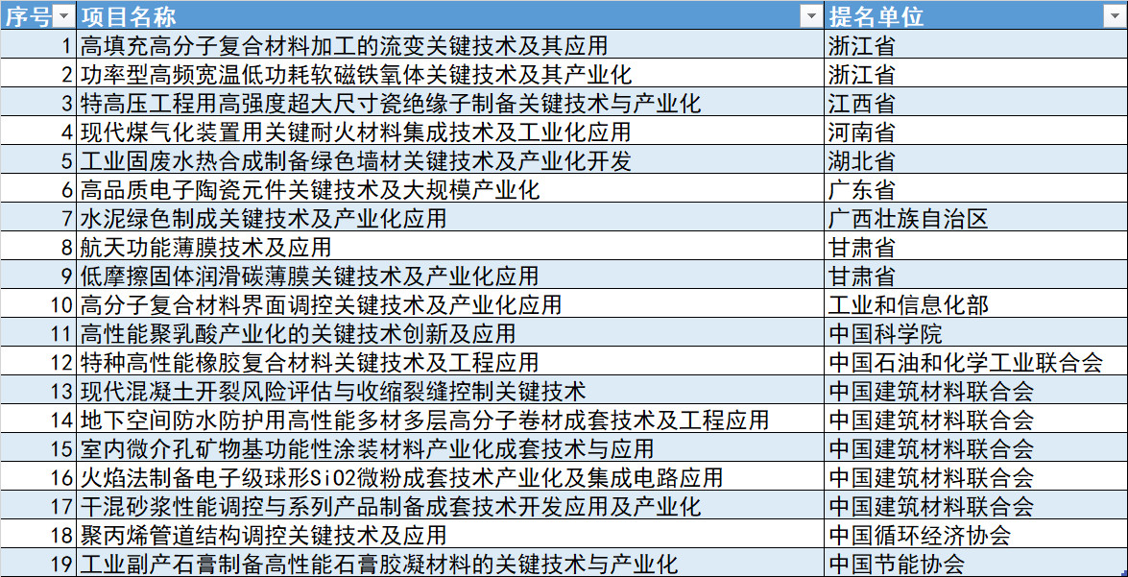
Task: Open the 项目名称 column filter dropdown
Action: [x=812, y=16]
